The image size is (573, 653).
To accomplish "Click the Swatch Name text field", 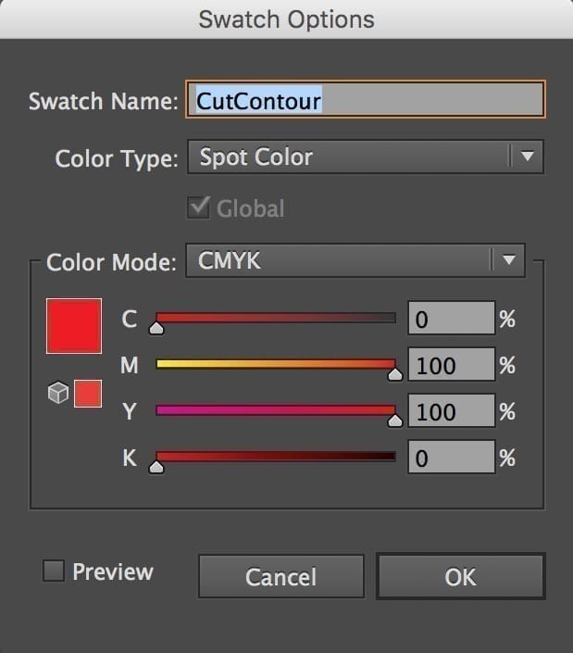I will [x=366, y=100].
